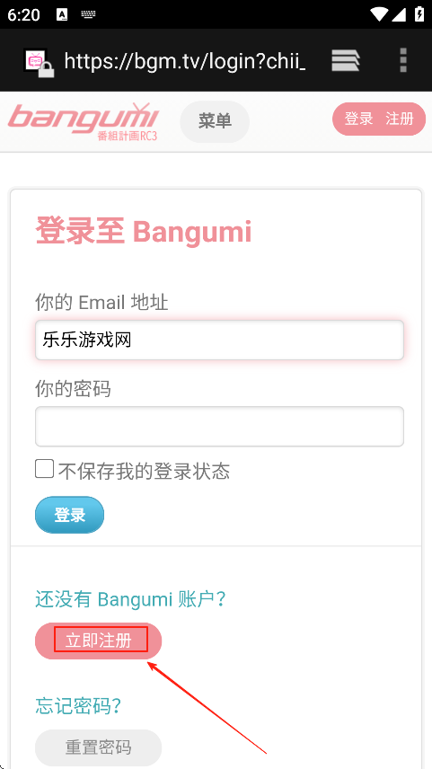432x769 pixels.
Task: Focus the 你的密码 password field
Action: pyautogui.click(x=219, y=426)
